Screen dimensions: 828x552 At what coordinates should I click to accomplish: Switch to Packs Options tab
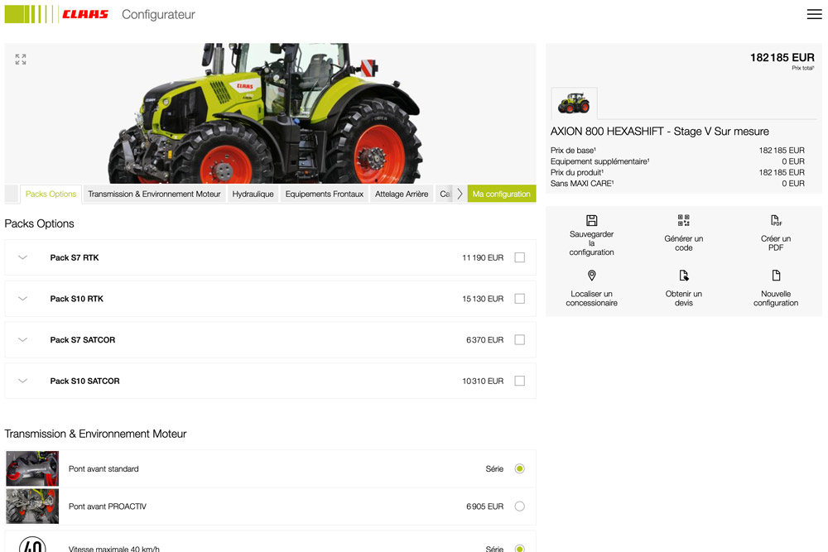pos(51,194)
